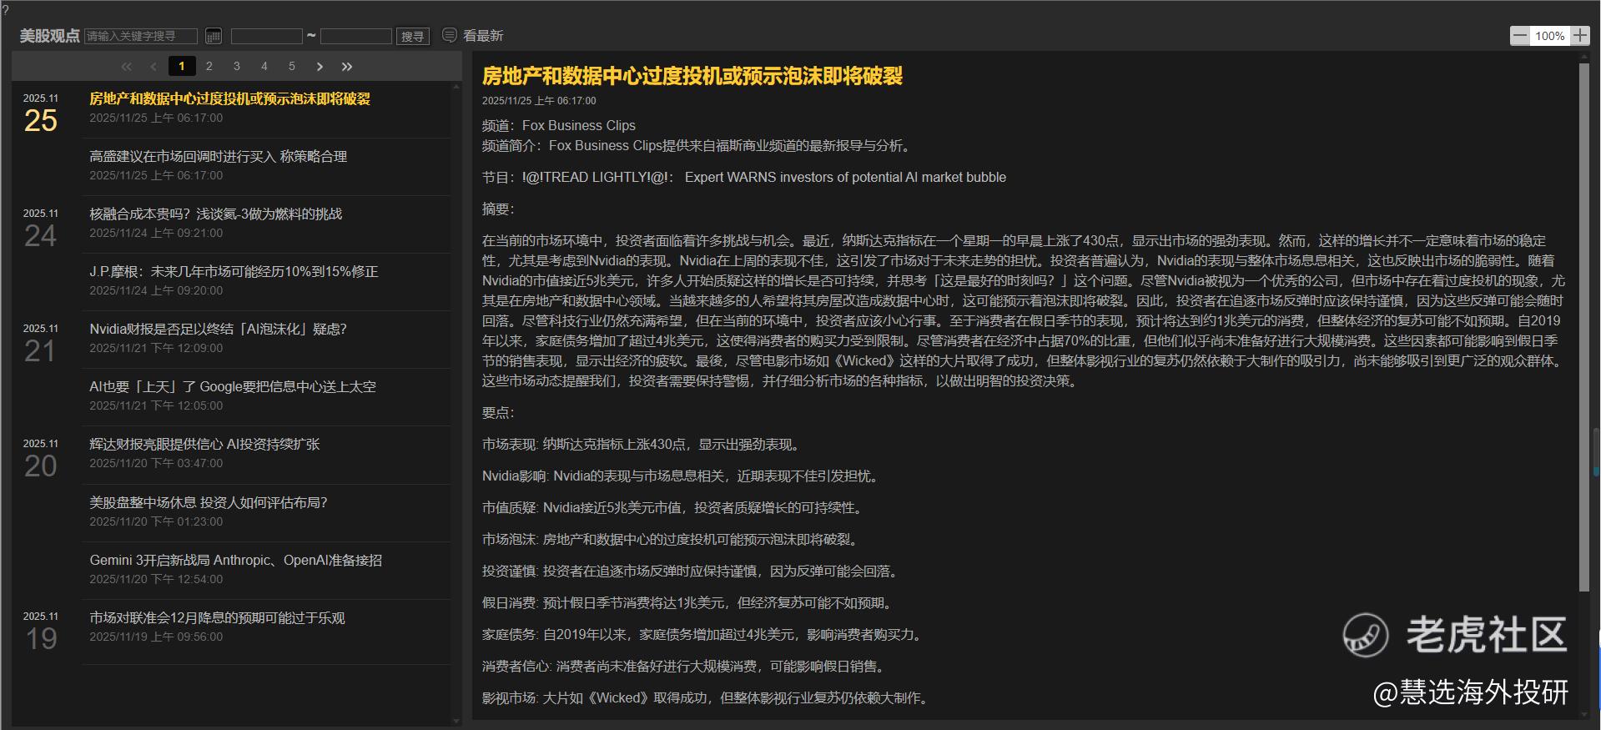The image size is (1601, 730).
Task: Click the keyword search input field
Action: pyautogui.click(x=141, y=36)
